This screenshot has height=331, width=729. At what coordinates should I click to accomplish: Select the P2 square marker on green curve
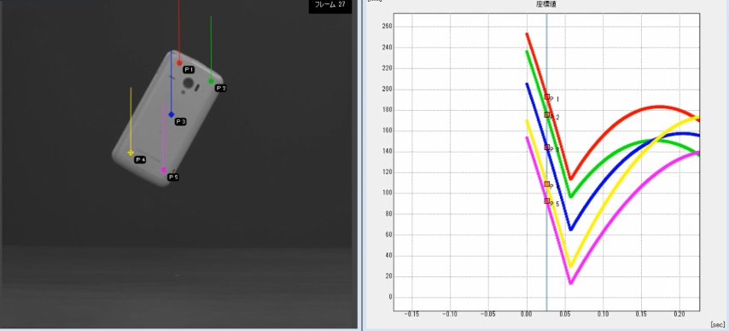tap(546, 114)
